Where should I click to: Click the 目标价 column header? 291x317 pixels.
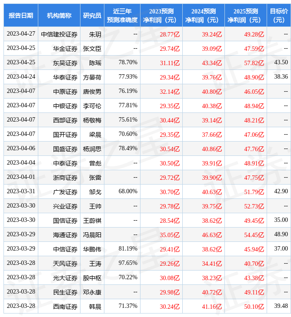[x=279, y=15]
